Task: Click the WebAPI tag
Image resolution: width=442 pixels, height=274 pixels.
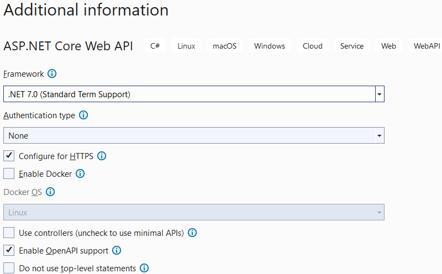Action: 425,46
